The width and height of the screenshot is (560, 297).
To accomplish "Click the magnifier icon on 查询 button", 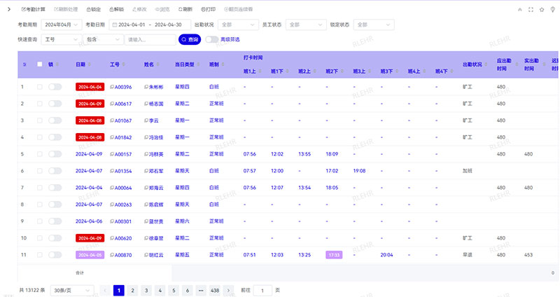I will pyautogui.click(x=184, y=39).
